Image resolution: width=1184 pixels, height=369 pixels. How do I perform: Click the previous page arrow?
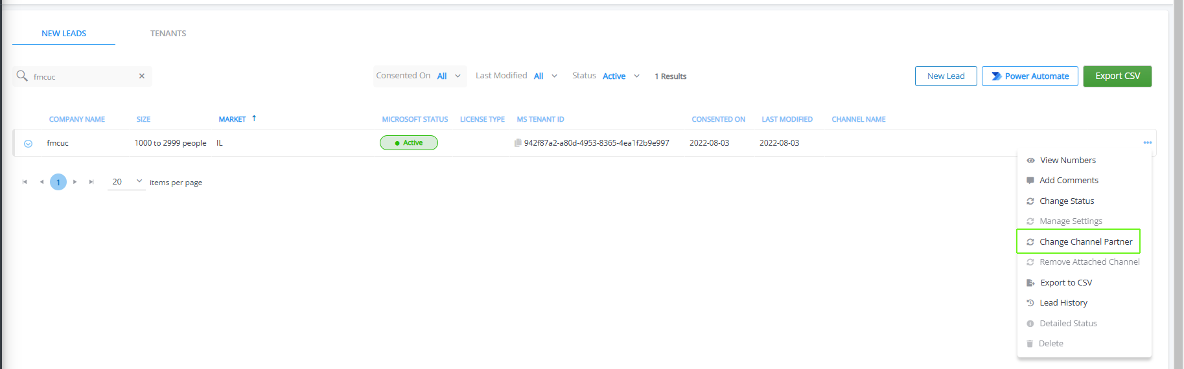[x=41, y=182]
